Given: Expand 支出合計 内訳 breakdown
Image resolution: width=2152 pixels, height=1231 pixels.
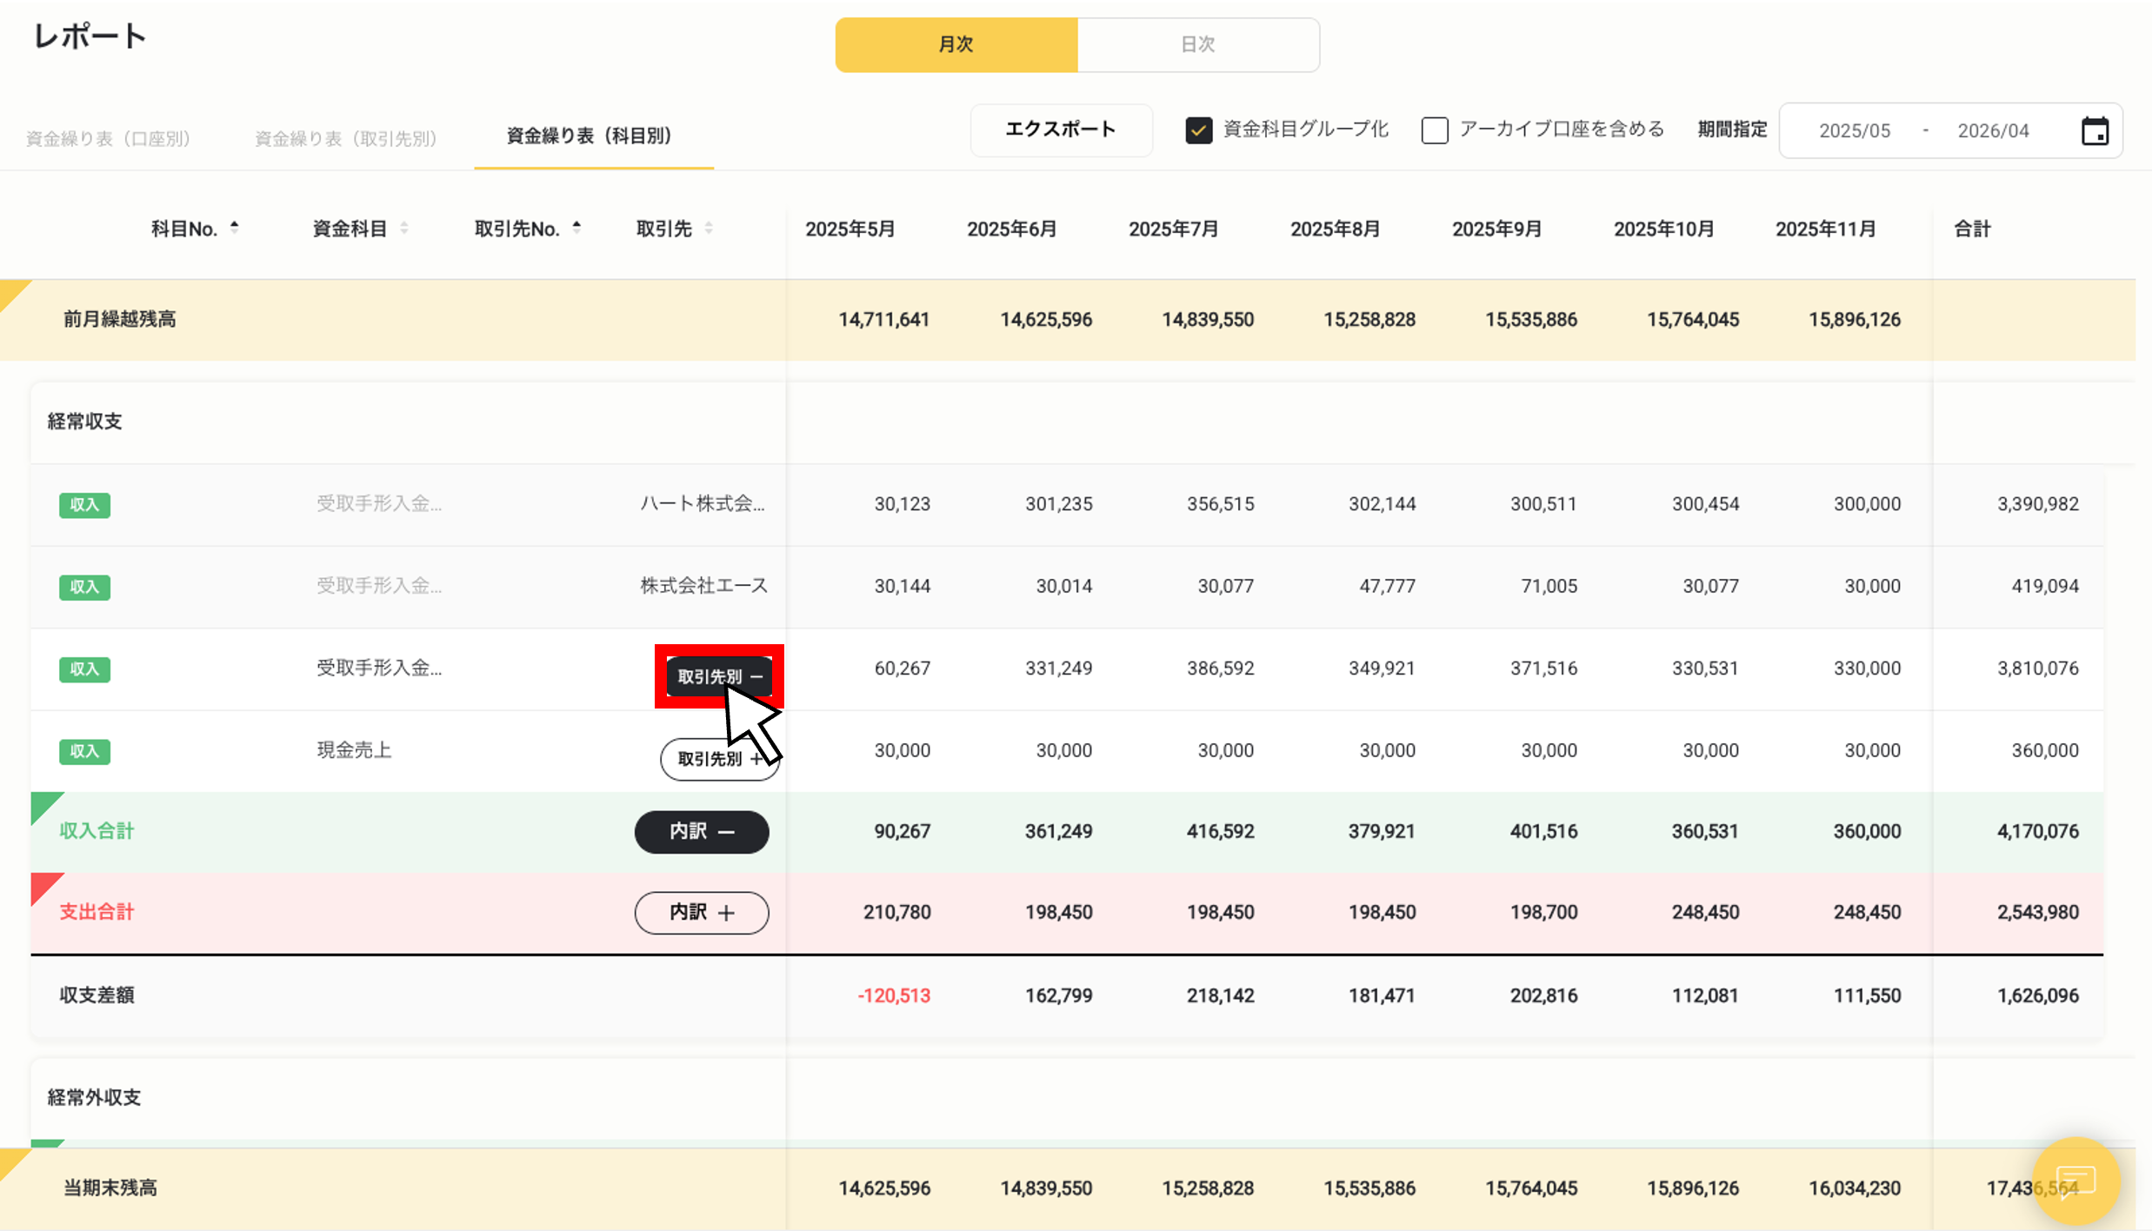Looking at the screenshot, I should point(701,913).
